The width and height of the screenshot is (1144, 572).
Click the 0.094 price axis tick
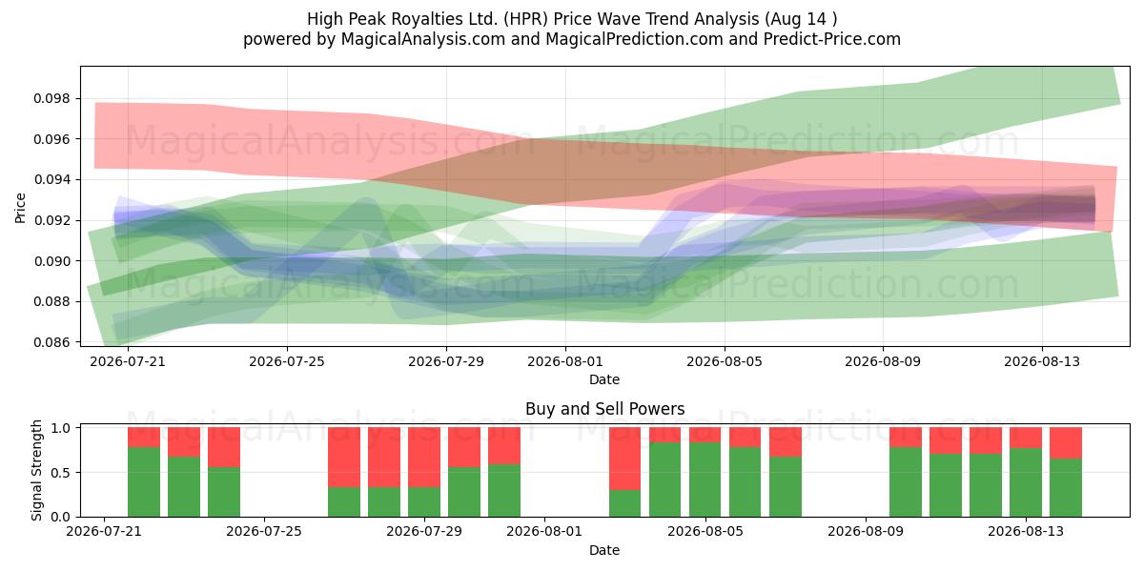coord(53,179)
